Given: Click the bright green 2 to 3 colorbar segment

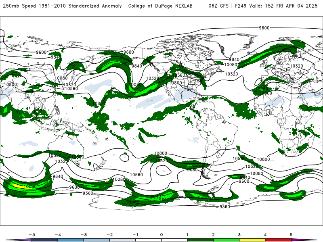Looking at the screenshot, I should point(226,240).
